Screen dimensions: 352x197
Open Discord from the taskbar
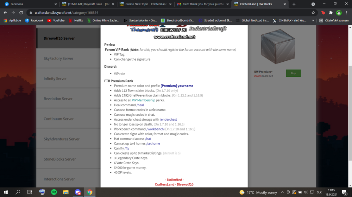pyautogui.click(x=78, y=192)
